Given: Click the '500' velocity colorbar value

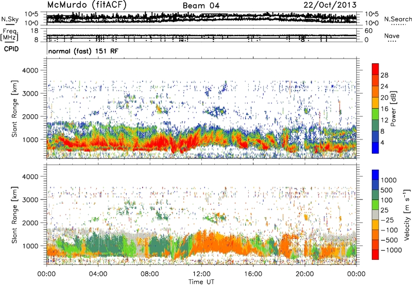Looking at the screenshot, I should (x=387, y=190).
